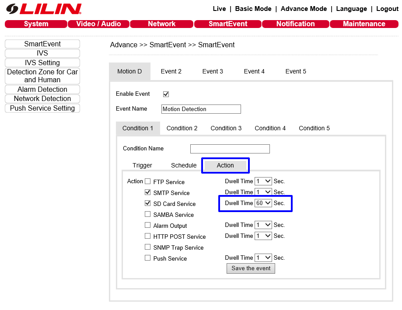Uncheck the Enable Event checkbox
402x310 pixels.
point(166,94)
